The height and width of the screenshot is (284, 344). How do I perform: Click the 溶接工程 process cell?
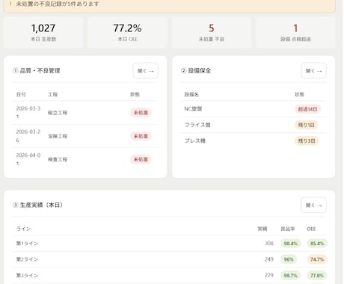coord(58,136)
